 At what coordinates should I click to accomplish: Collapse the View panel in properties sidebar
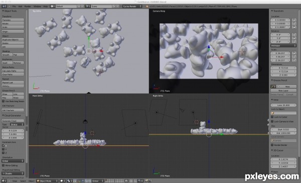pos(272,100)
